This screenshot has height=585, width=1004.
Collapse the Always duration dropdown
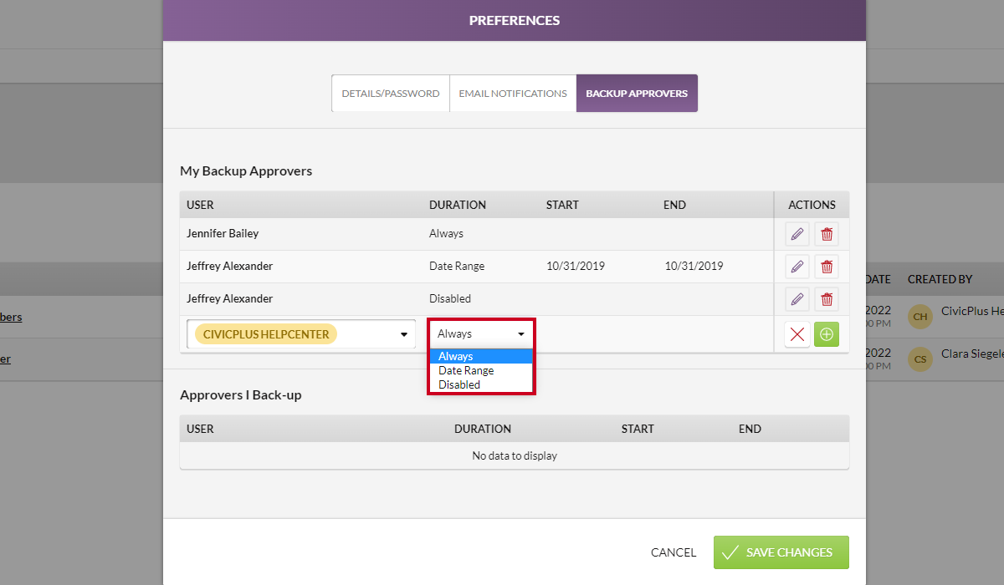point(481,333)
